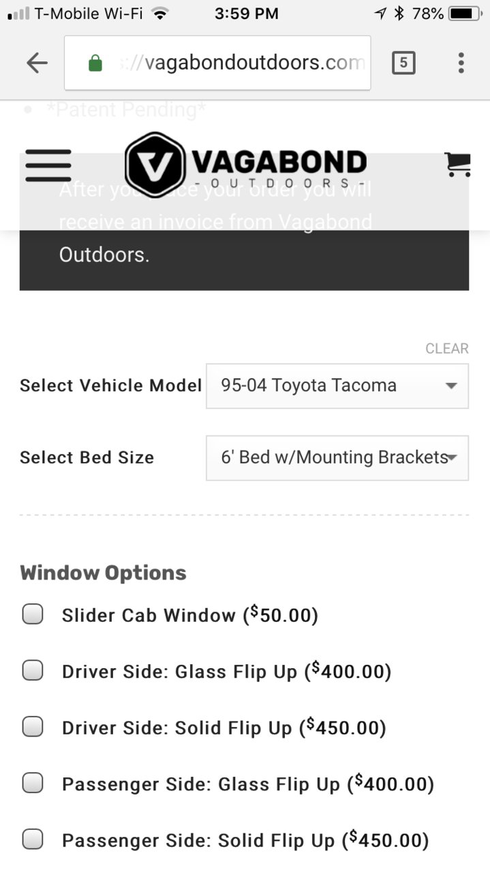The width and height of the screenshot is (490, 873).
Task: Tick Driver Side: Solid Flip Up checkbox
Action: tap(33, 727)
